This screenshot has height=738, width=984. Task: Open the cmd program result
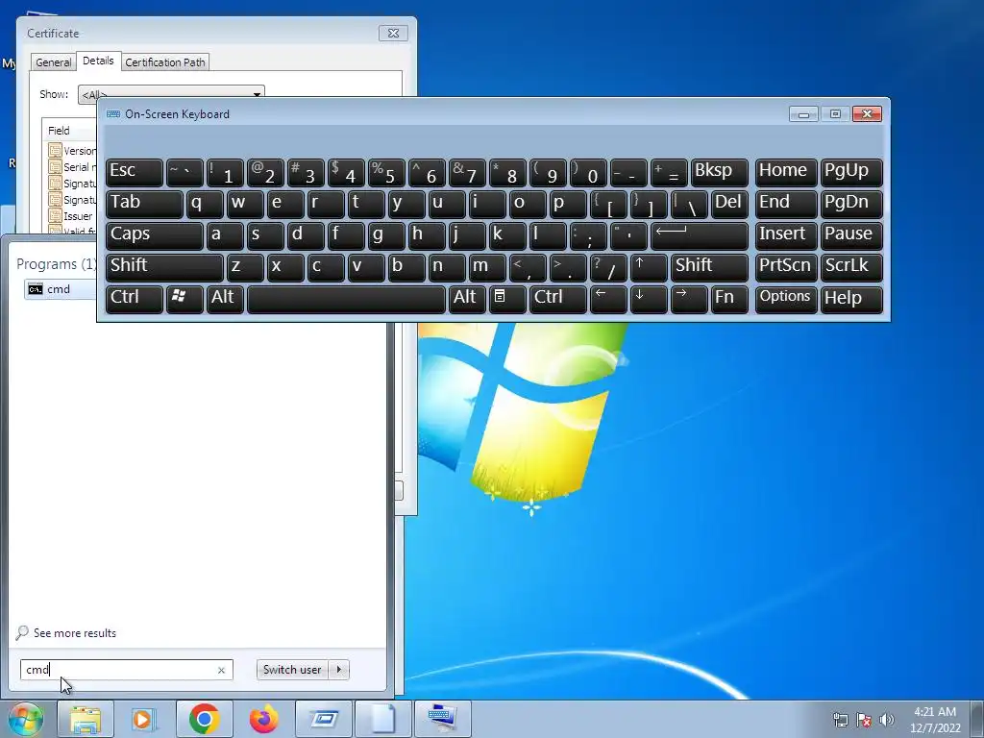point(59,289)
